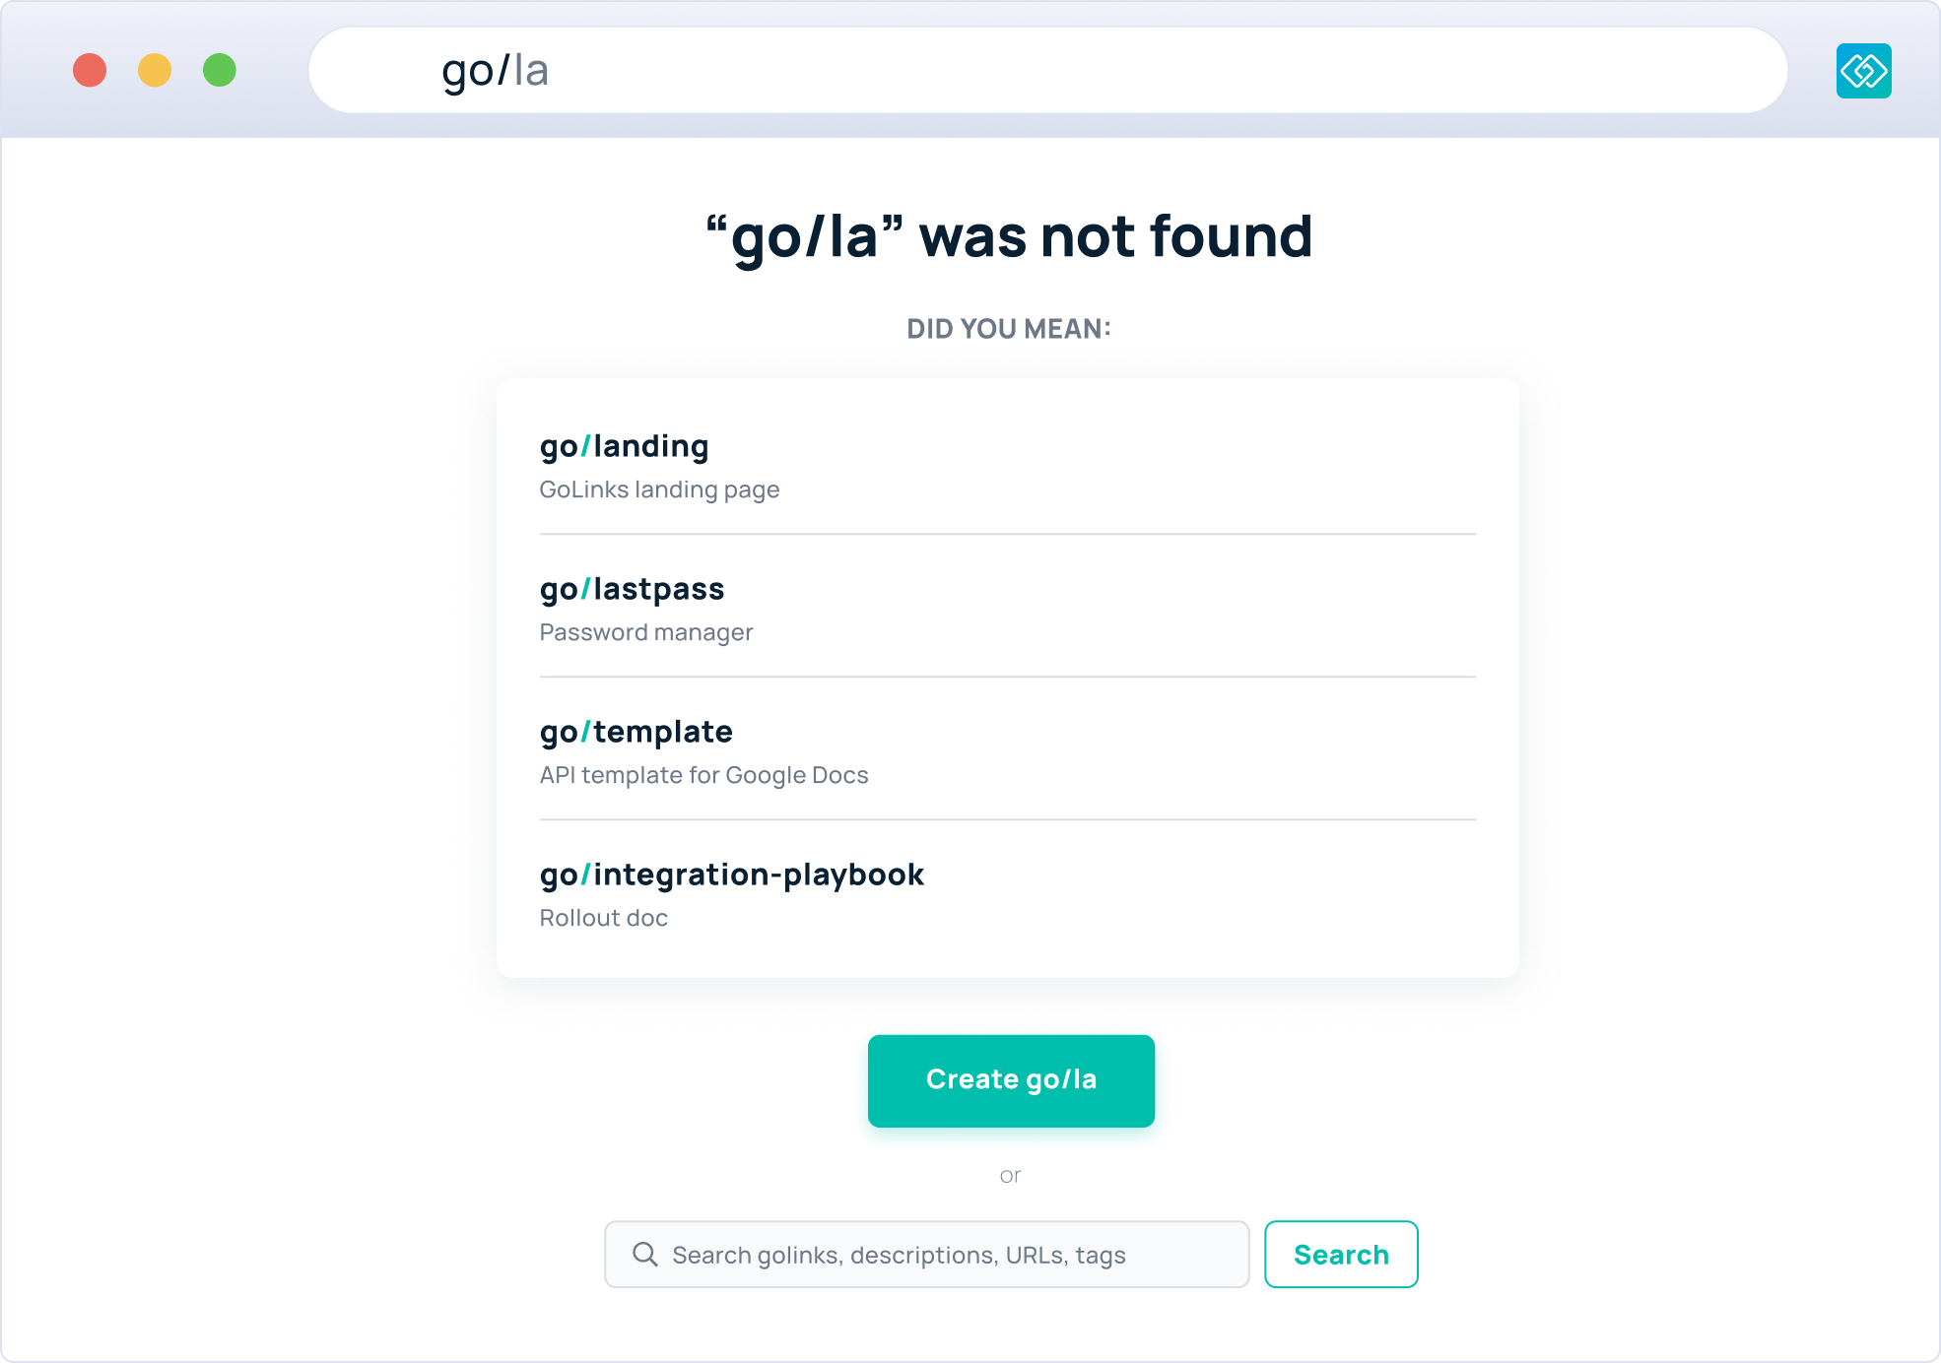Click the go/la not found page title
The height and width of the screenshot is (1363, 1941).
(x=1009, y=236)
